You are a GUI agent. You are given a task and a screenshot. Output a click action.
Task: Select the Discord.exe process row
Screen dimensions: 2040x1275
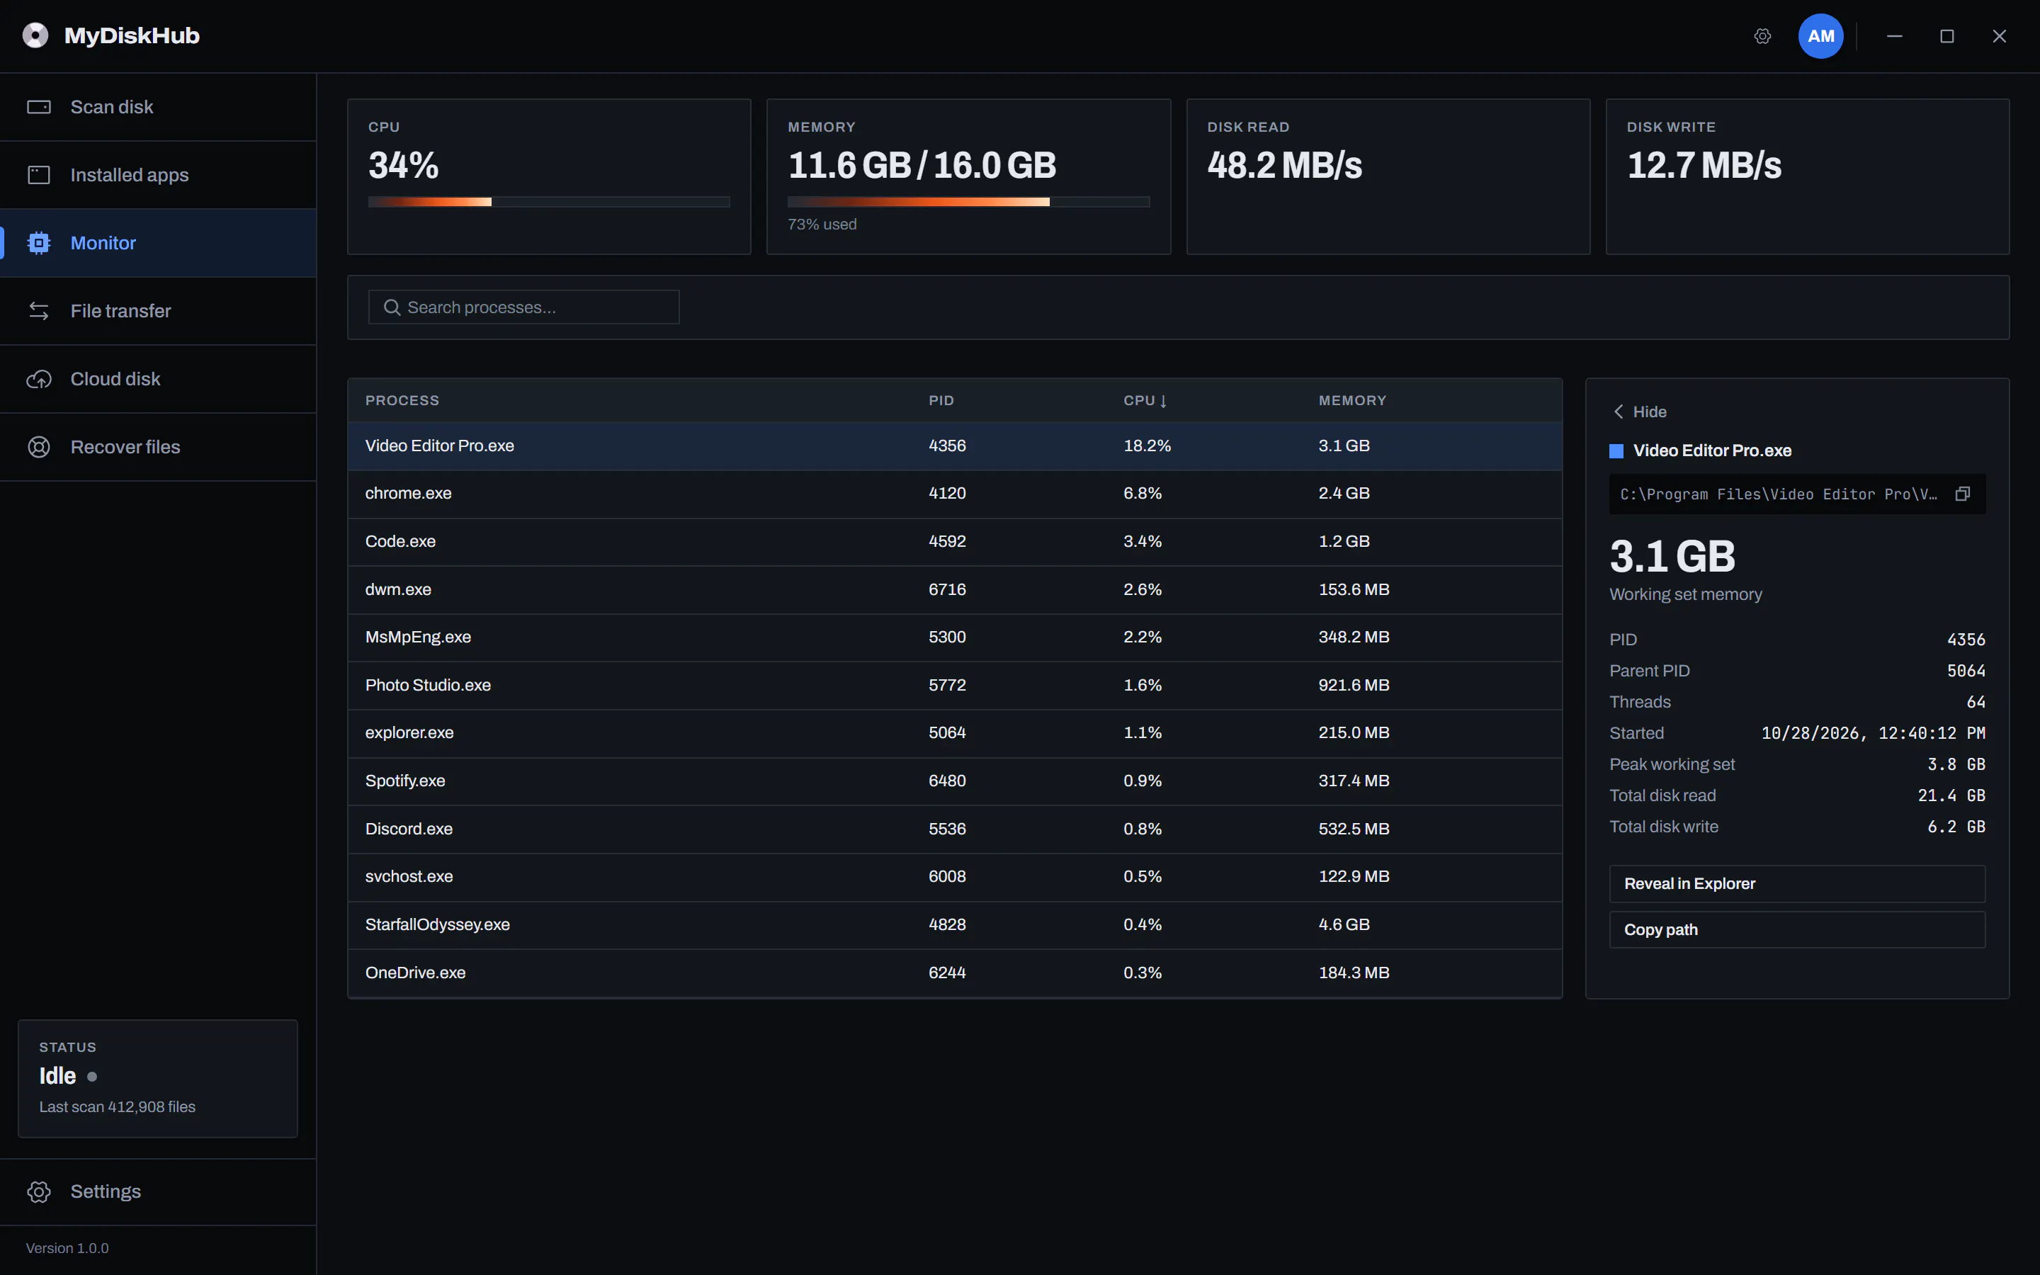click(x=954, y=829)
